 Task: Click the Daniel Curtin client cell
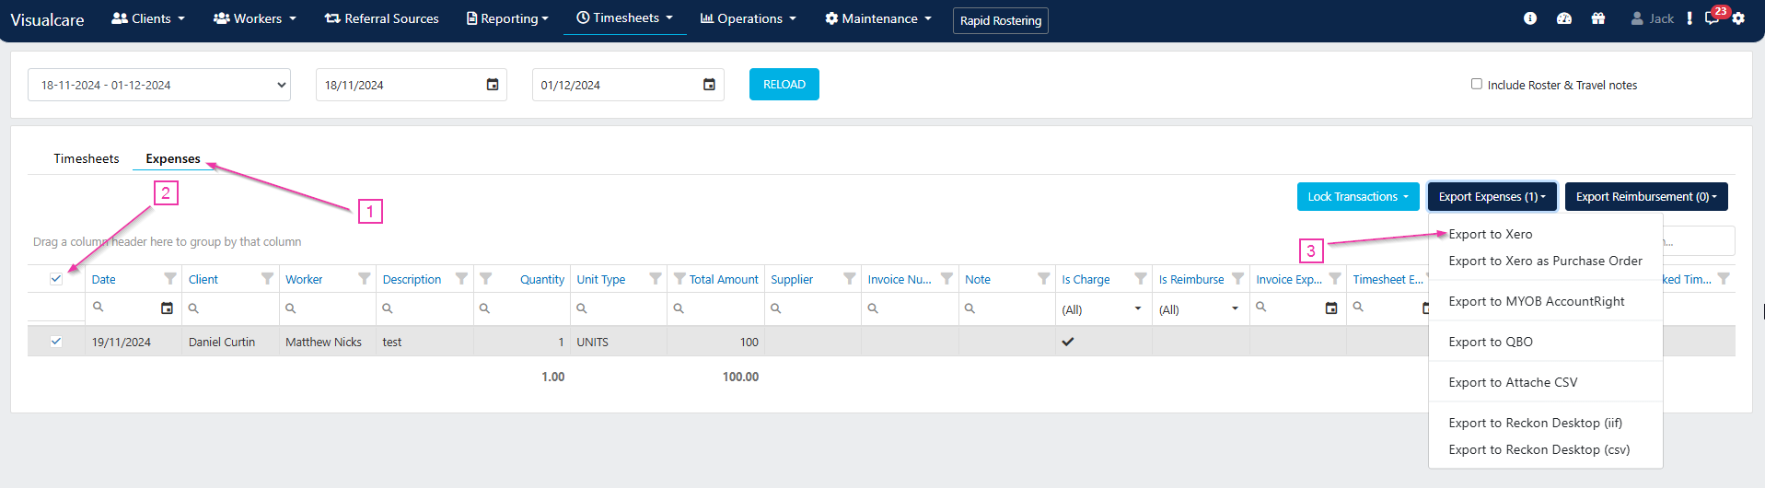point(222,342)
